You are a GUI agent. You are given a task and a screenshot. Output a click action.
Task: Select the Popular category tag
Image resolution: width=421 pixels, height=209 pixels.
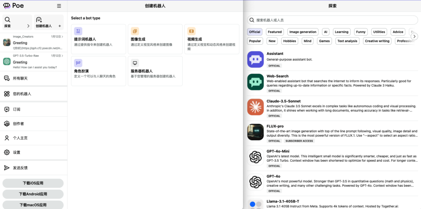255,41
